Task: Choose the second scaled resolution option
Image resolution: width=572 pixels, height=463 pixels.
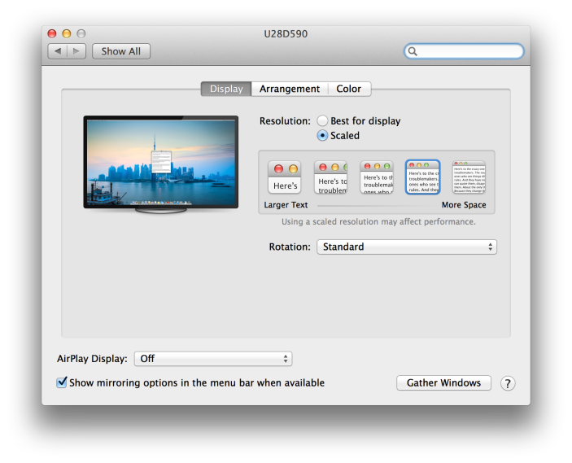Action: pos(330,177)
